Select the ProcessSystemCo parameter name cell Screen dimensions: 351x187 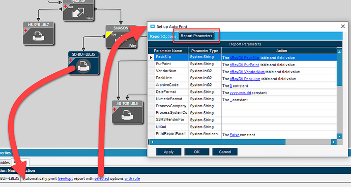click(171, 113)
